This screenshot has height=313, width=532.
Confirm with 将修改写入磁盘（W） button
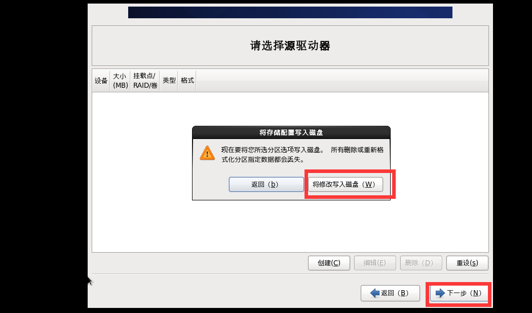346,184
